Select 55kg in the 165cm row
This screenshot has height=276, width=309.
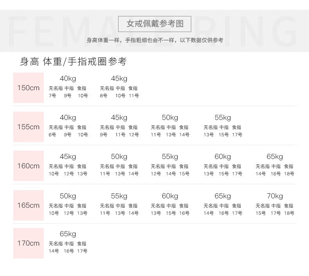(119, 196)
